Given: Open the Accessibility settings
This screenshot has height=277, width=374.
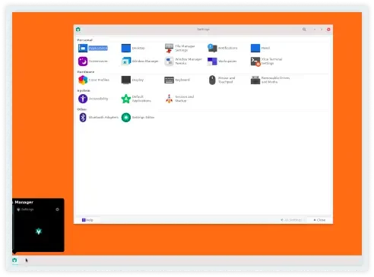Looking at the screenshot, I should (93, 99).
